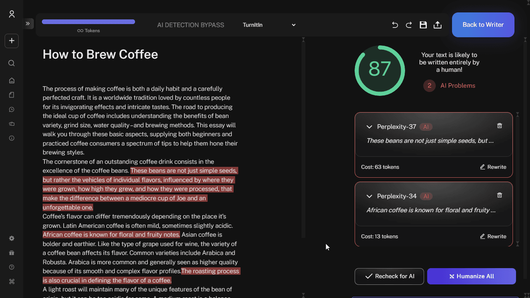Delete the Perplexity-37 problem via trash icon

[x=500, y=126]
